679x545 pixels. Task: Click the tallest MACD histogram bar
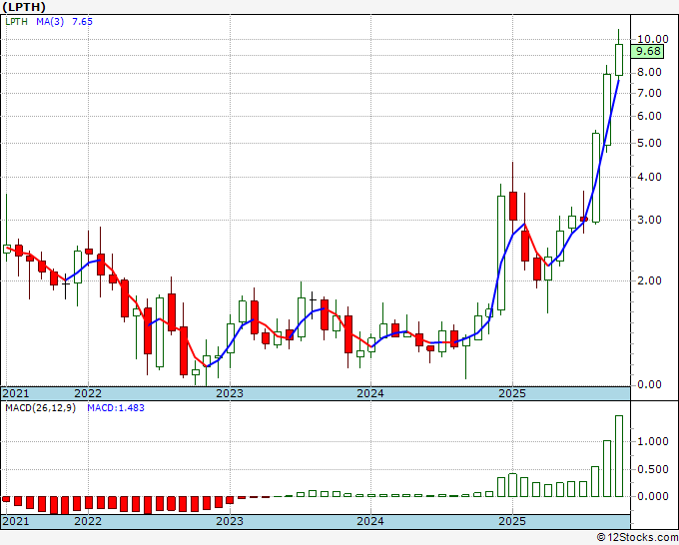[x=619, y=456]
